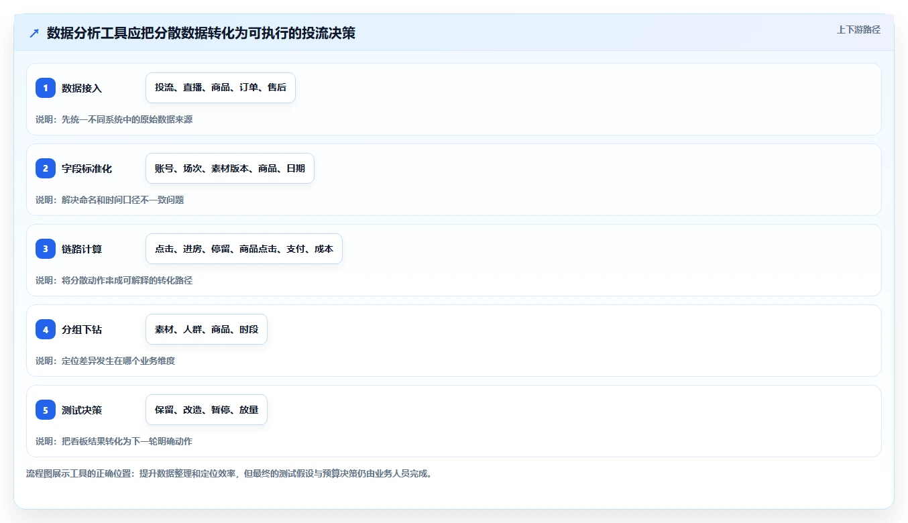The height and width of the screenshot is (523, 908).
Task: Click step number 4 badge
Action: tap(46, 329)
